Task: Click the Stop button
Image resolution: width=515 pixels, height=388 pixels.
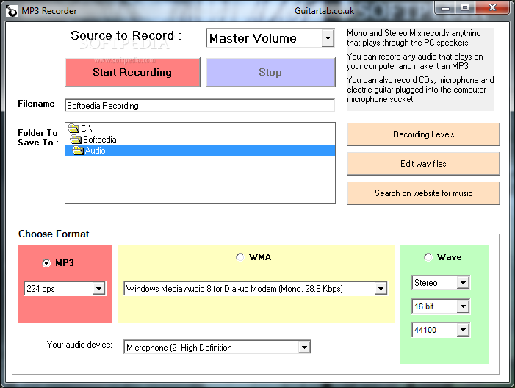Action: point(270,72)
